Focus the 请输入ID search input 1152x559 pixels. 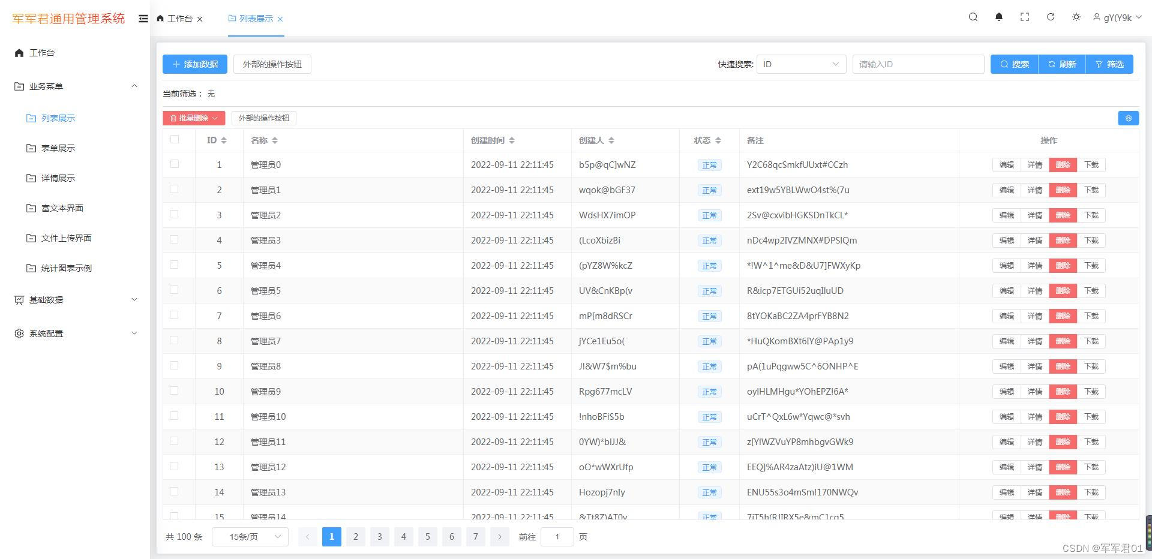(918, 64)
